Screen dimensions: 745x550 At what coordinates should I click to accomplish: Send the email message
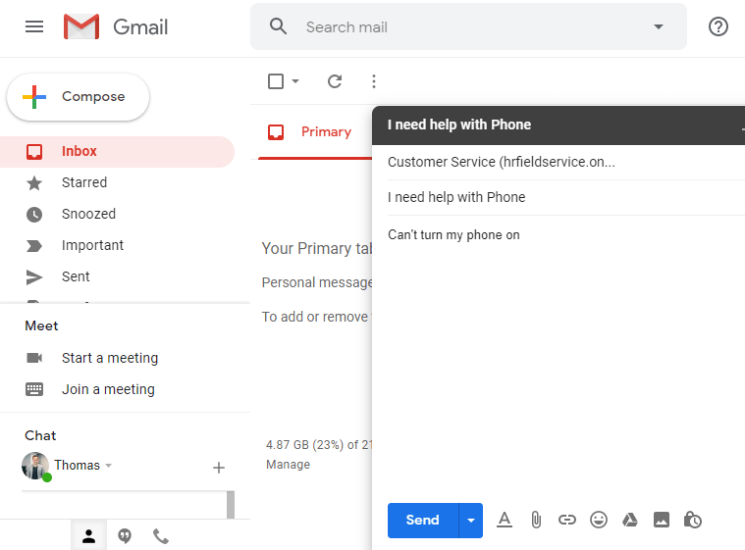tap(422, 520)
